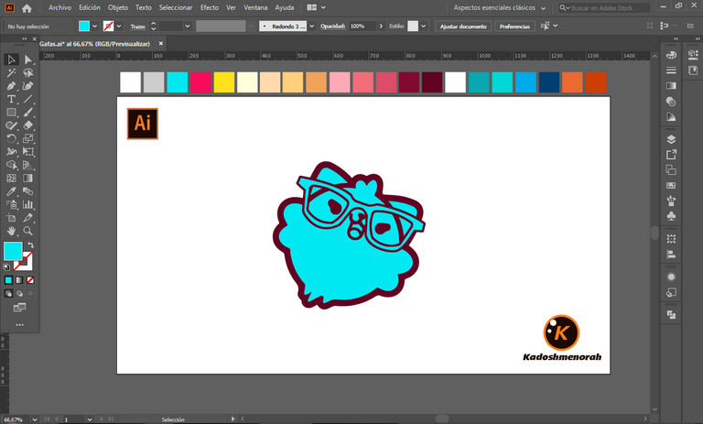The image size is (703, 424).
Task: Open the Asset Export panel icon
Action: point(671,155)
